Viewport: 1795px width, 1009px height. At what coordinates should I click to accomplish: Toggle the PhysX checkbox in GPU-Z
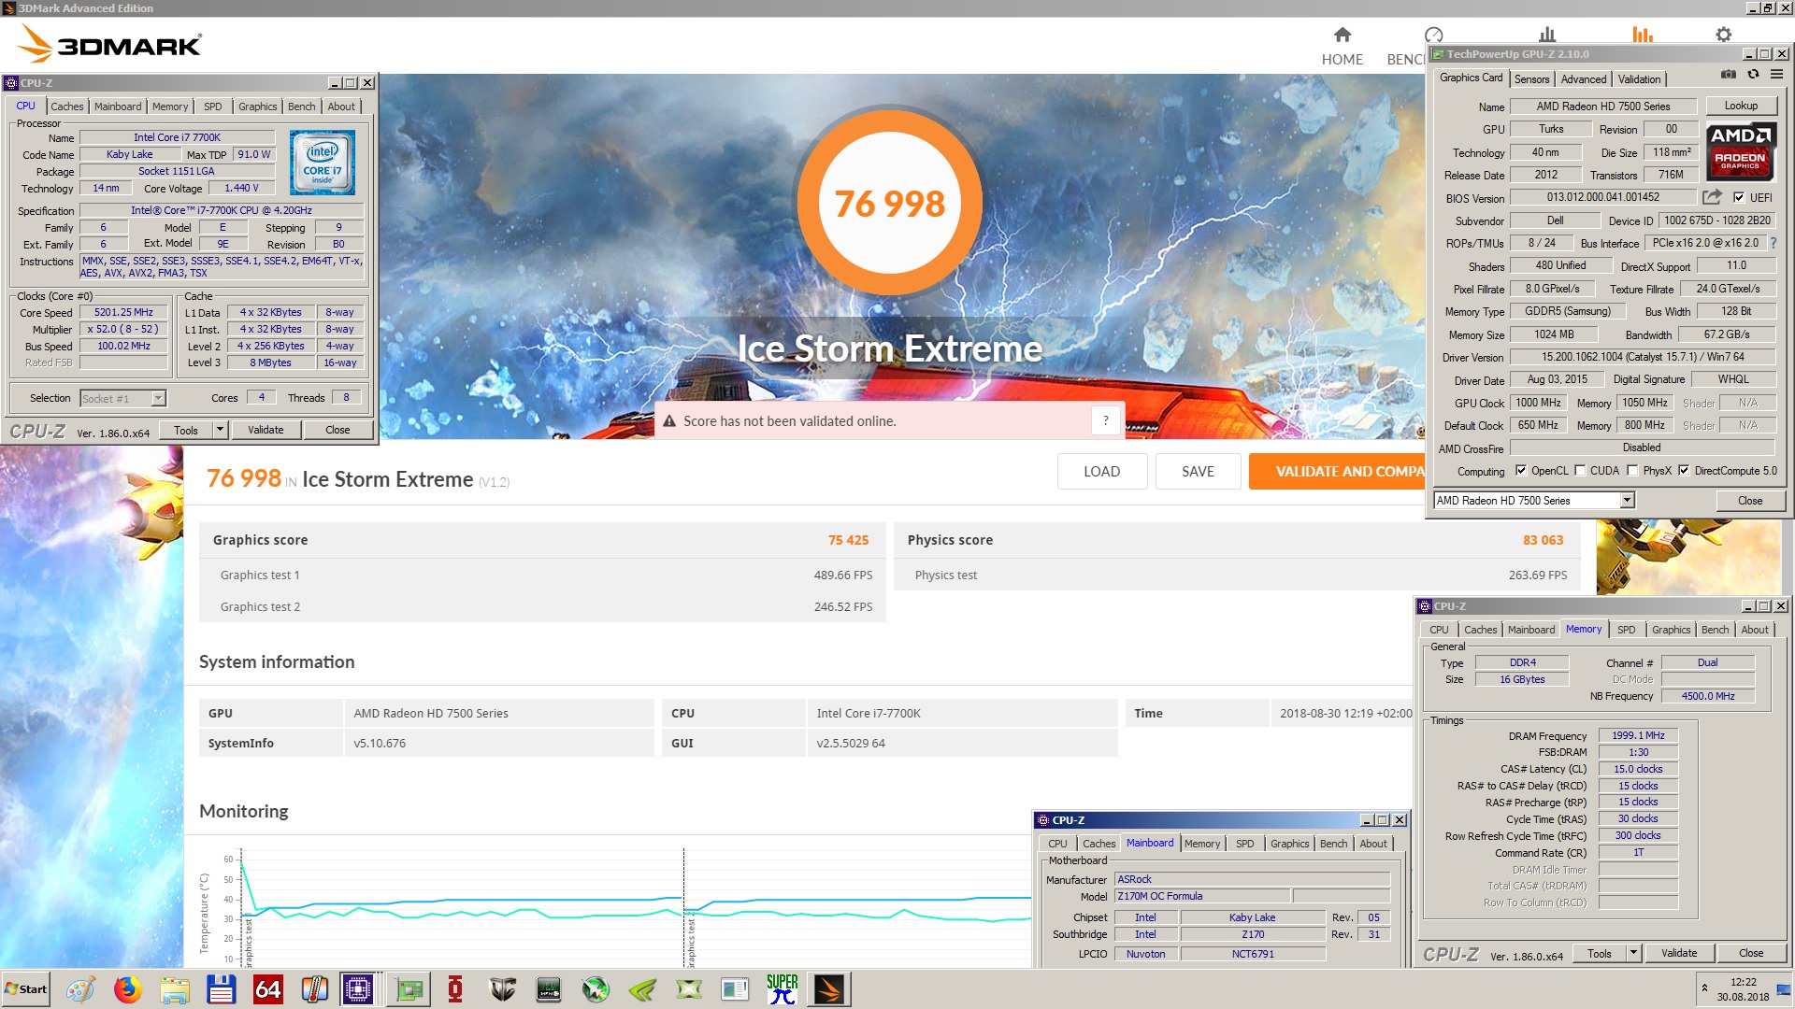click(1632, 471)
